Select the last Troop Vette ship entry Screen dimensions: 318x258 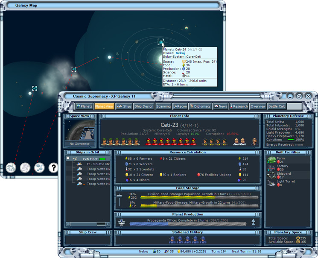(x=93, y=184)
